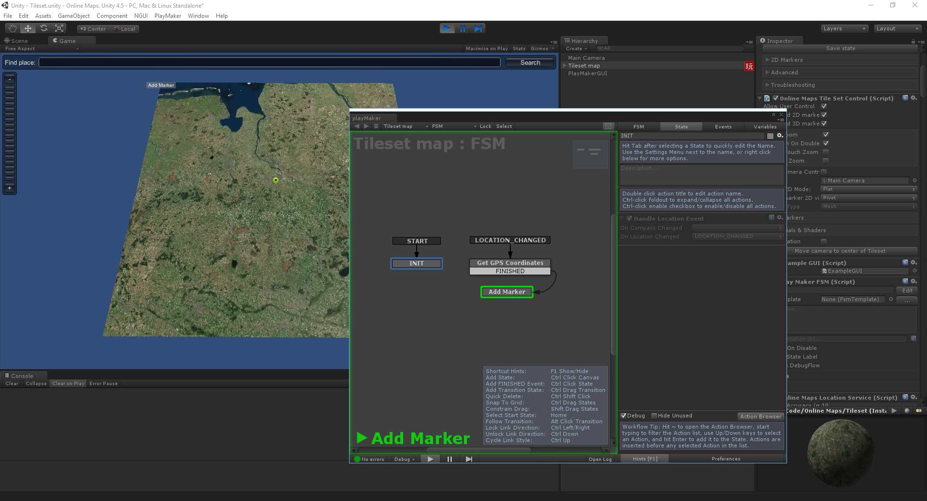Step from the PlayMaker bottom toolbar

pos(469,459)
